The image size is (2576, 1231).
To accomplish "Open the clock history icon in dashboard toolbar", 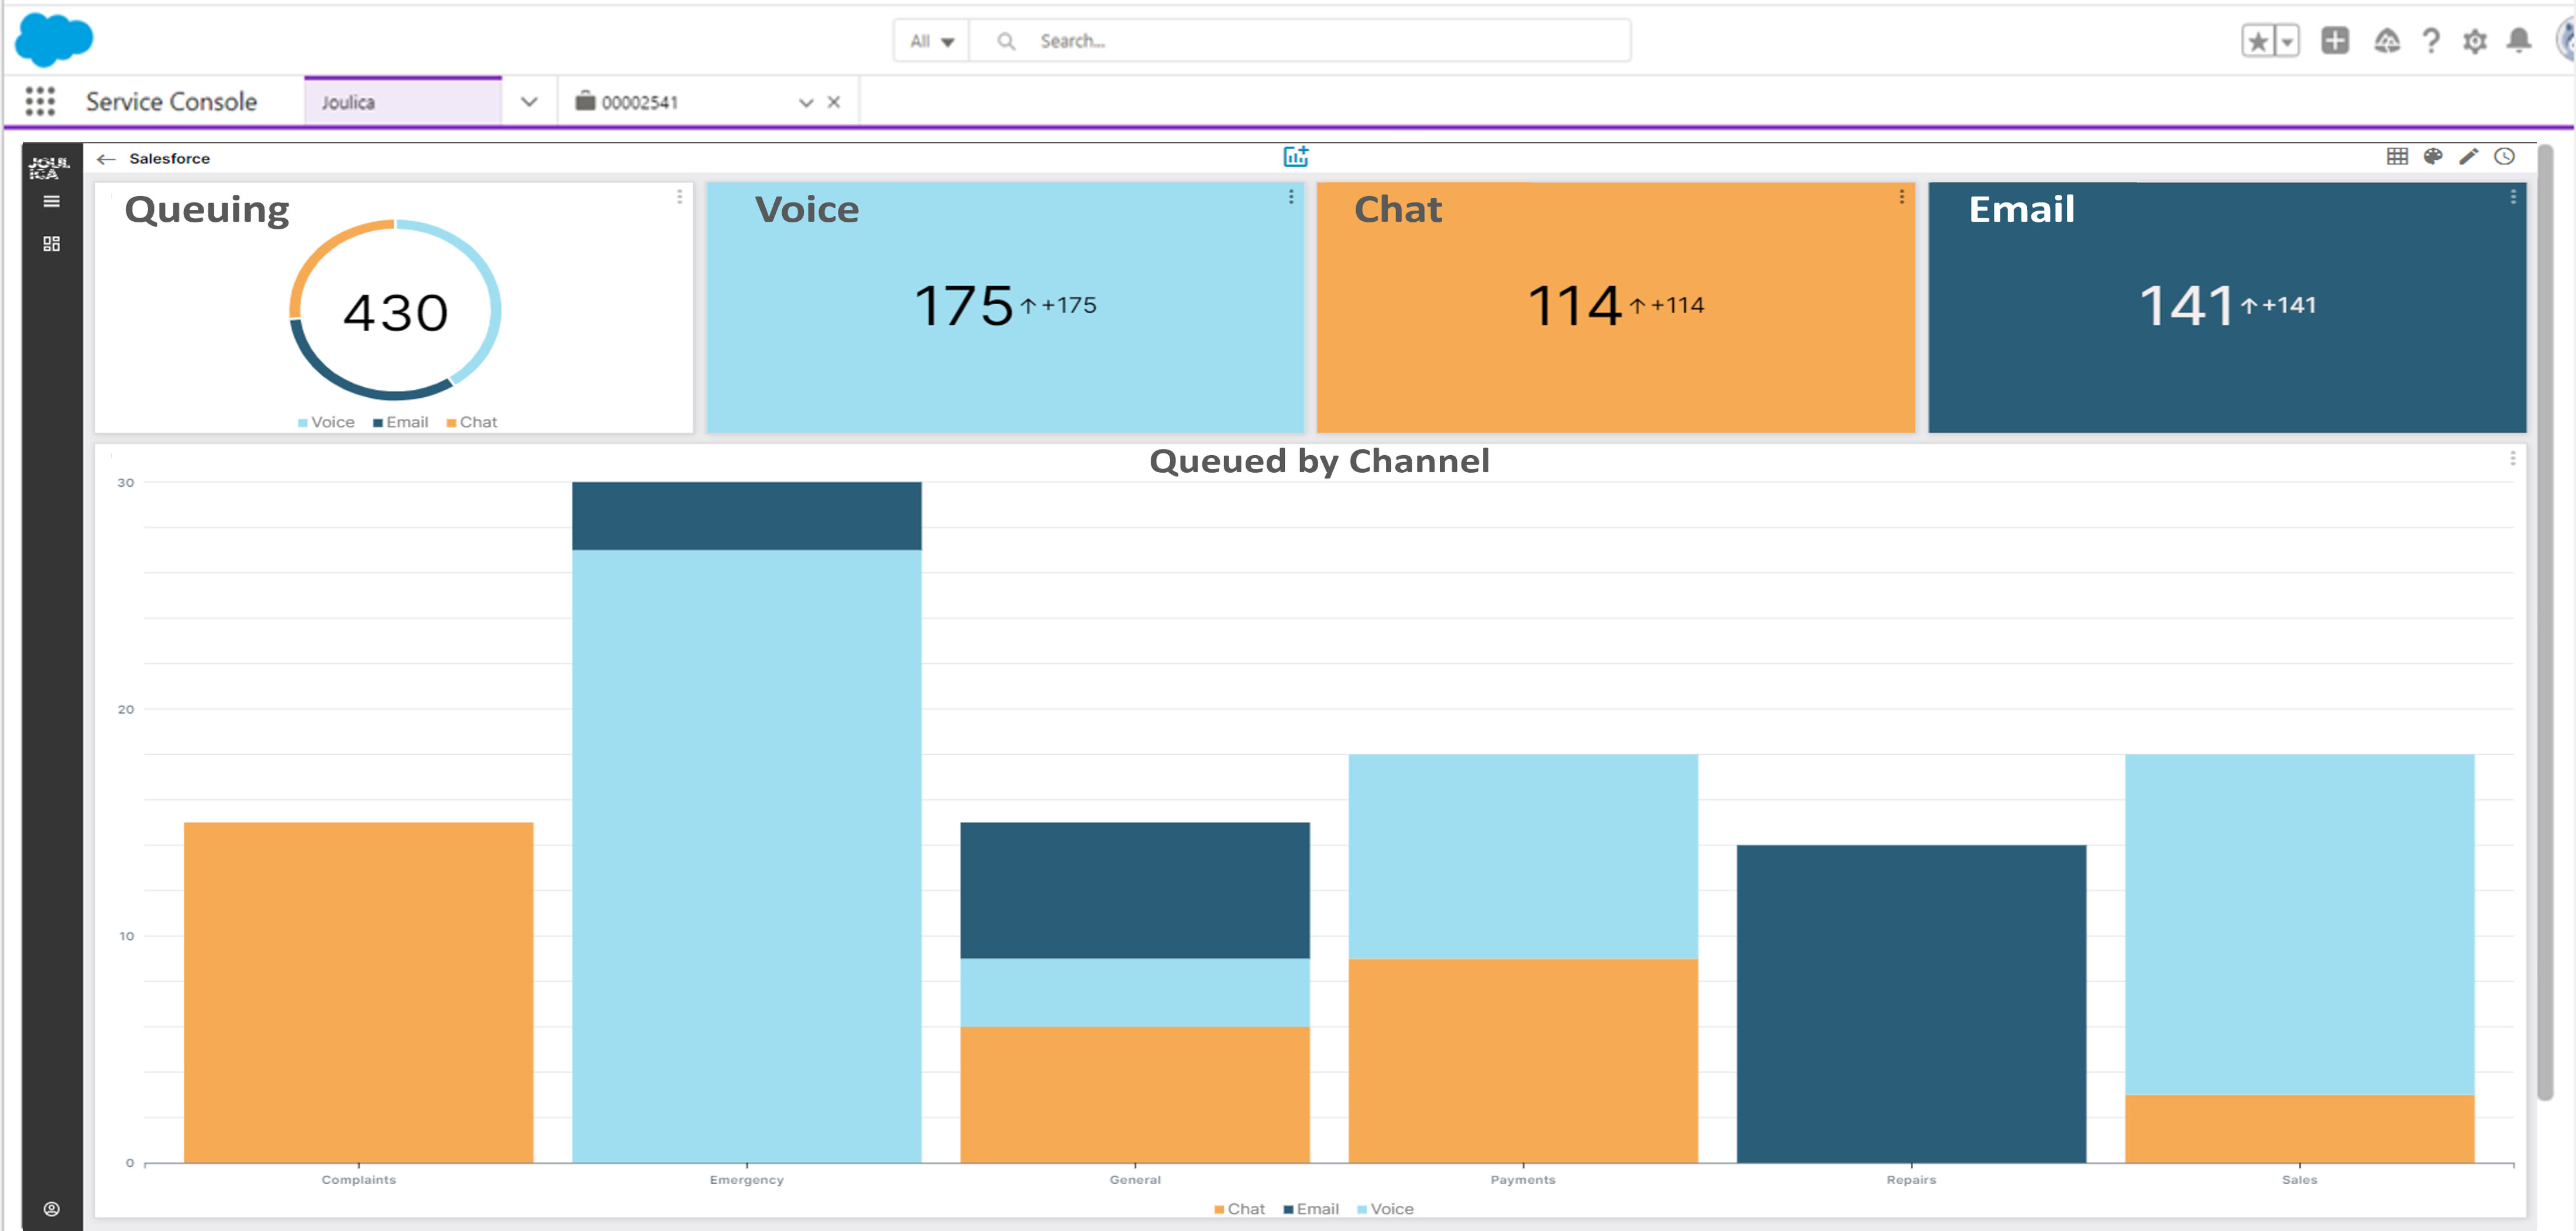I will [x=2505, y=156].
